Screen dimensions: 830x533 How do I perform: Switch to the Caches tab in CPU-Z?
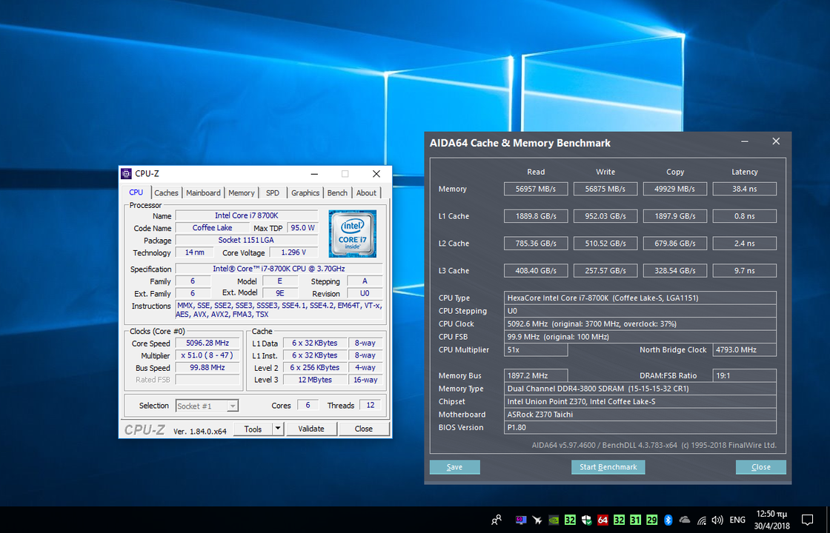click(x=166, y=193)
